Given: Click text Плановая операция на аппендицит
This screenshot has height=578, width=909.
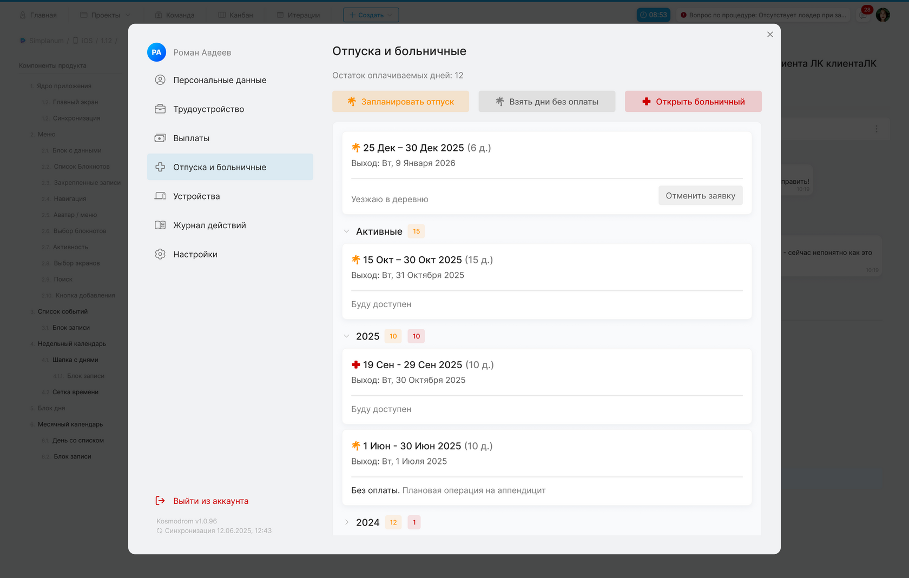Looking at the screenshot, I should [474, 490].
